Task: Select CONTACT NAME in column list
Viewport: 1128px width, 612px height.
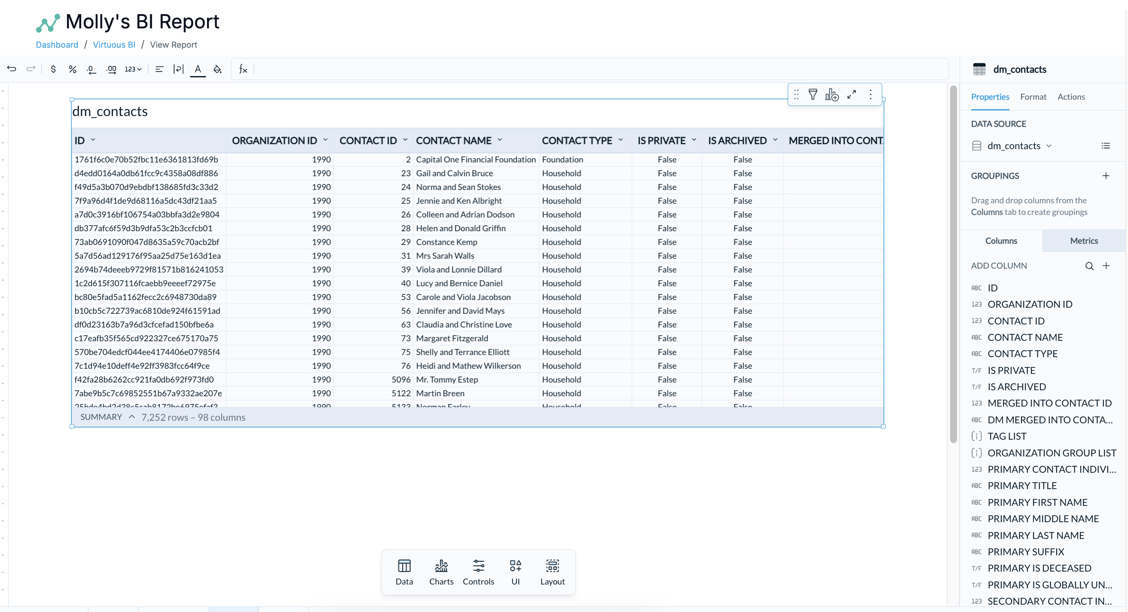Action: [x=1024, y=337]
